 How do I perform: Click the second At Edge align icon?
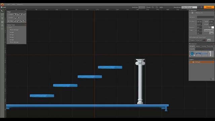click(18, 21)
